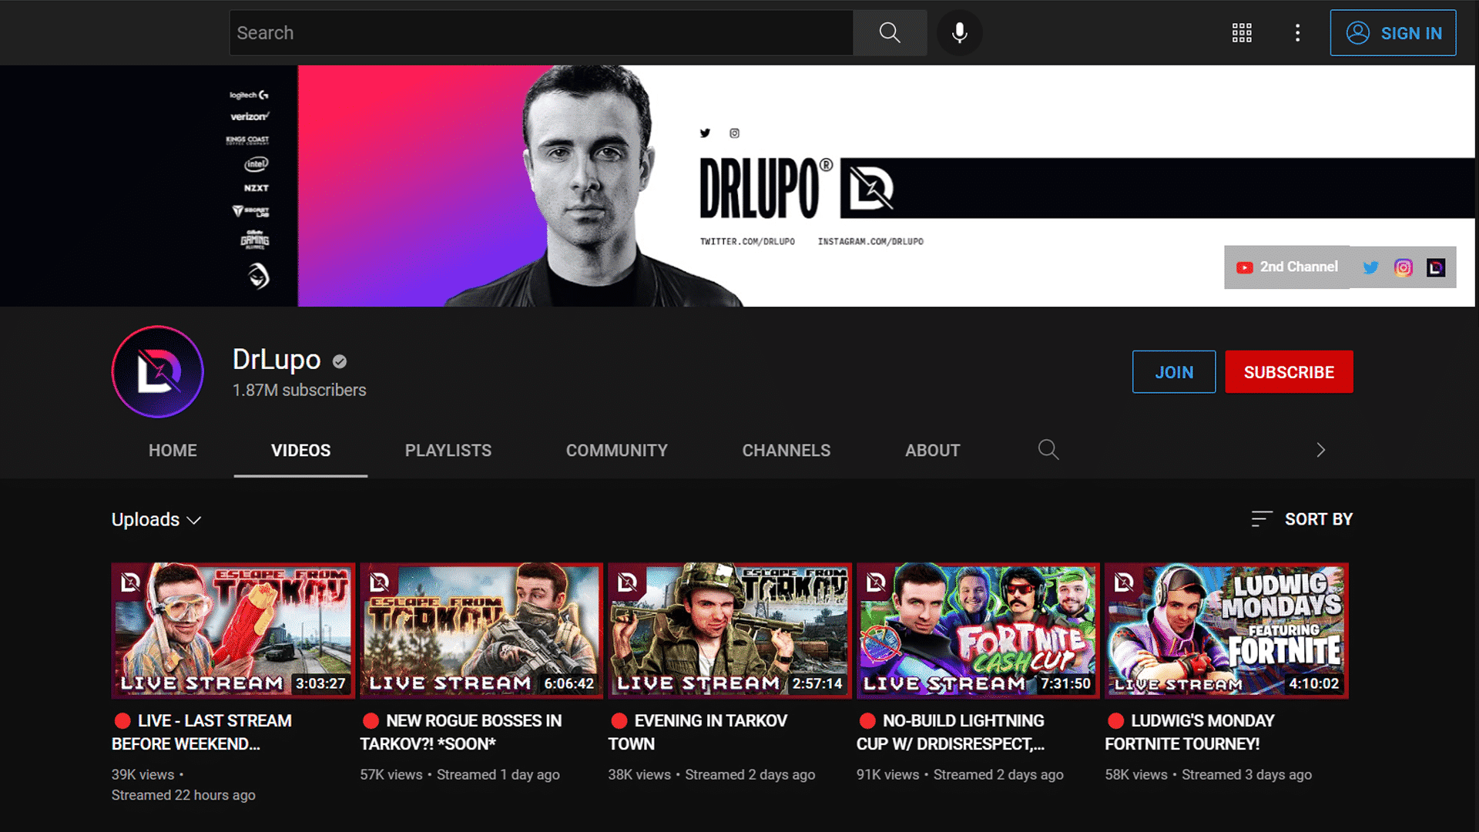Click title 'NEW ROGUE BOSSES IN TARKOV?!'
Image resolution: width=1479 pixels, height=832 pixels.
coord(461,732)
